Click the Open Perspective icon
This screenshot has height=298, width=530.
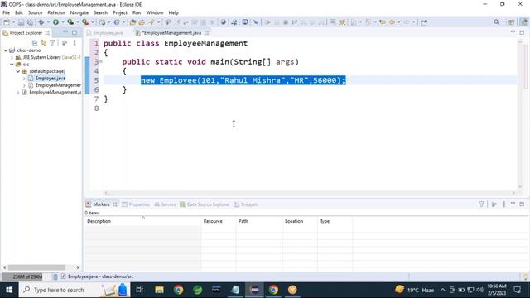click(512, 22)
